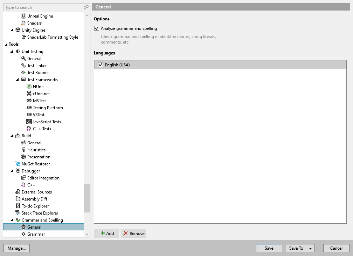
Task: Uncheck the English (USA) language
Action: [100, 65]
